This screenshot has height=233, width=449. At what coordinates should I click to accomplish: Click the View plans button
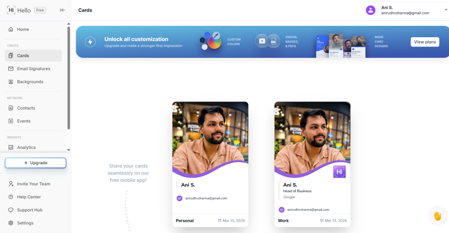tap(425, 42)
